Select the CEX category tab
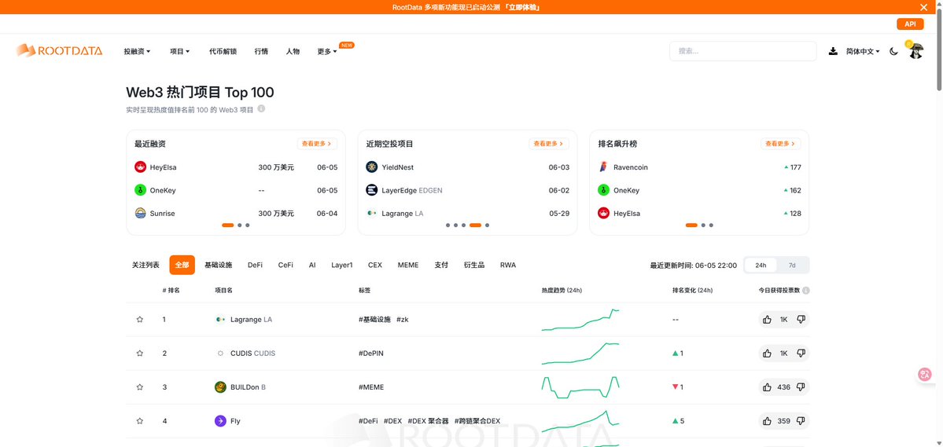Viewport: 943px width, 447px height. click(x=375, y=265)
